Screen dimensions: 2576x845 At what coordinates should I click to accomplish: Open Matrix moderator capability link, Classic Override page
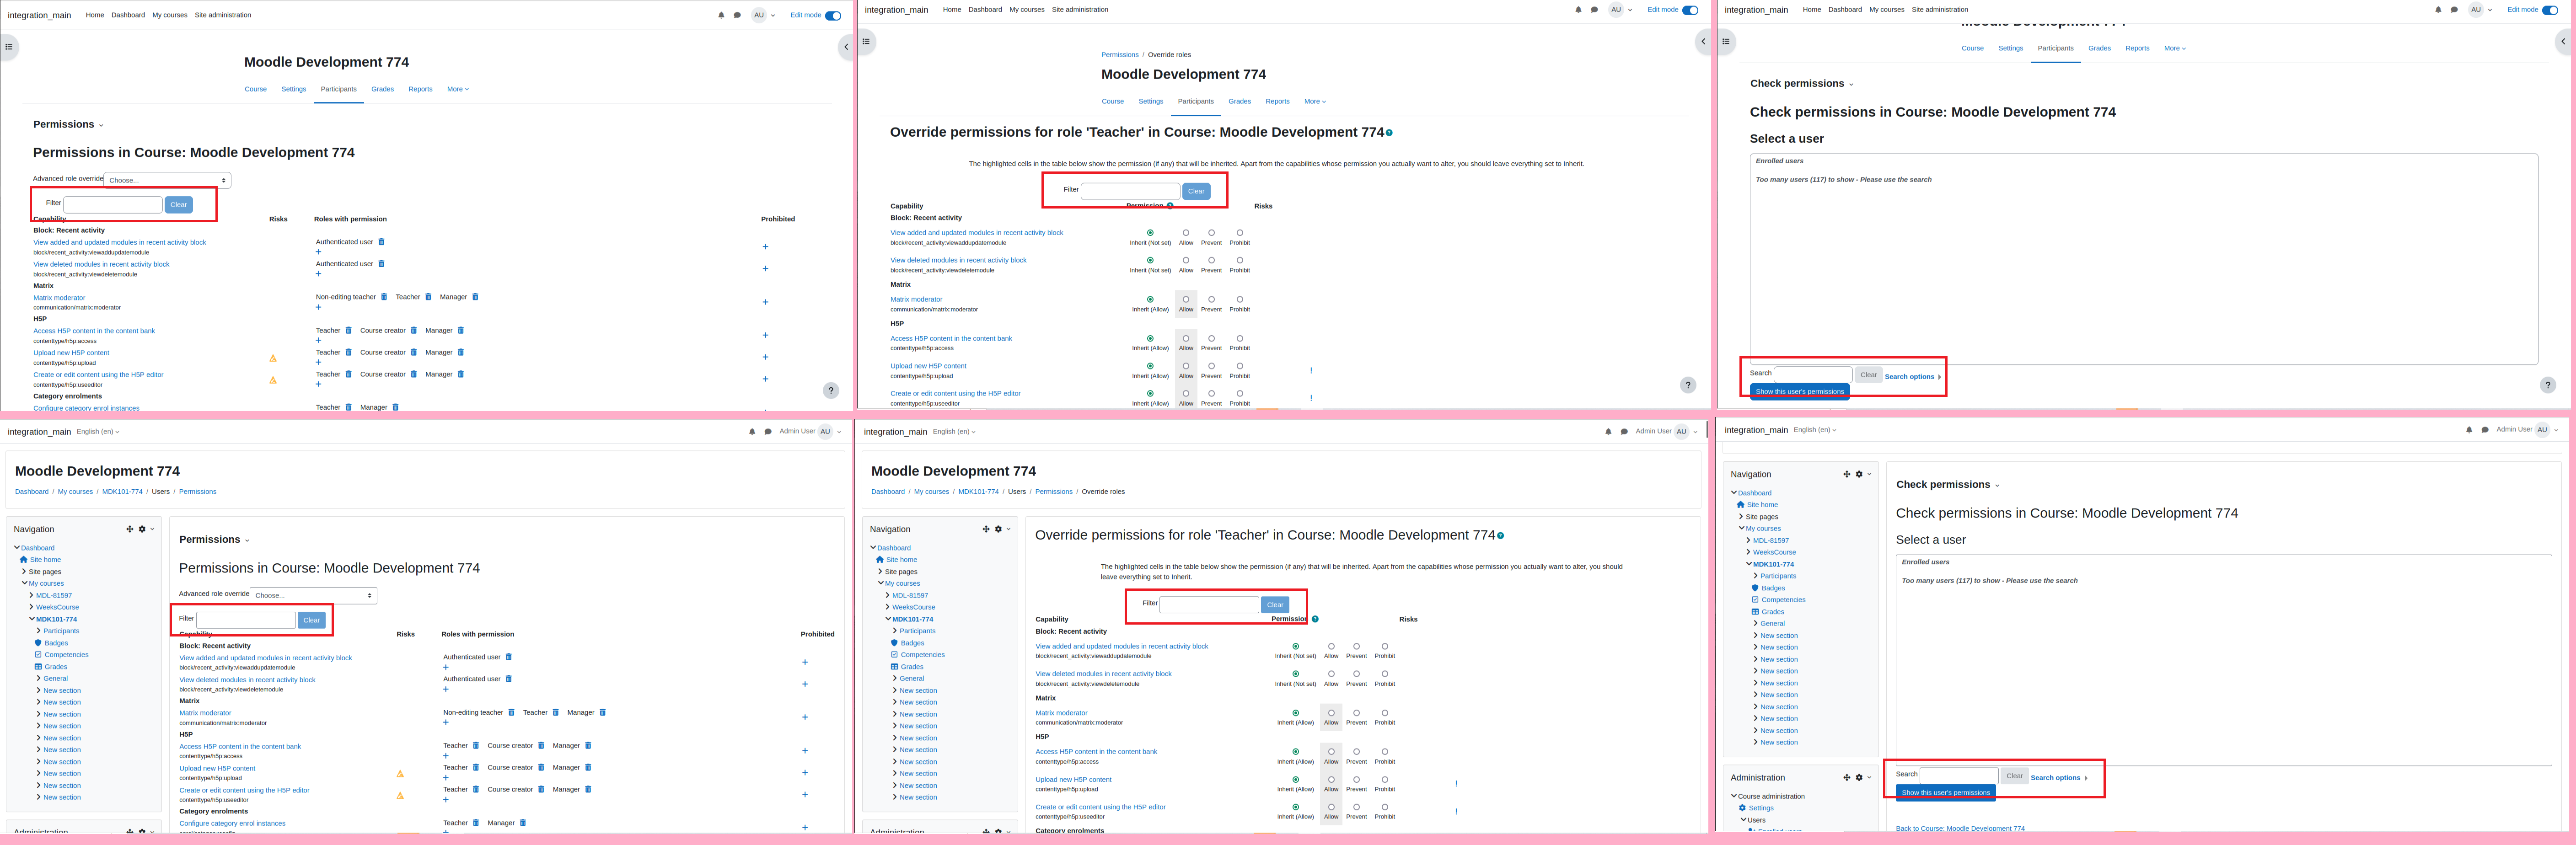pyautogui.click(x=1061, y=713)
